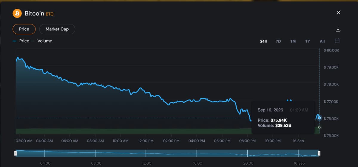
Task: Select the Price view tab
Action: pyautogui.click(x=24, y=29)
